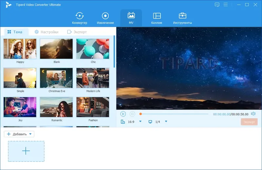262x170 pixels.
Task: Select the Joy theme thumbnail
Action: [x=20, y=107]
